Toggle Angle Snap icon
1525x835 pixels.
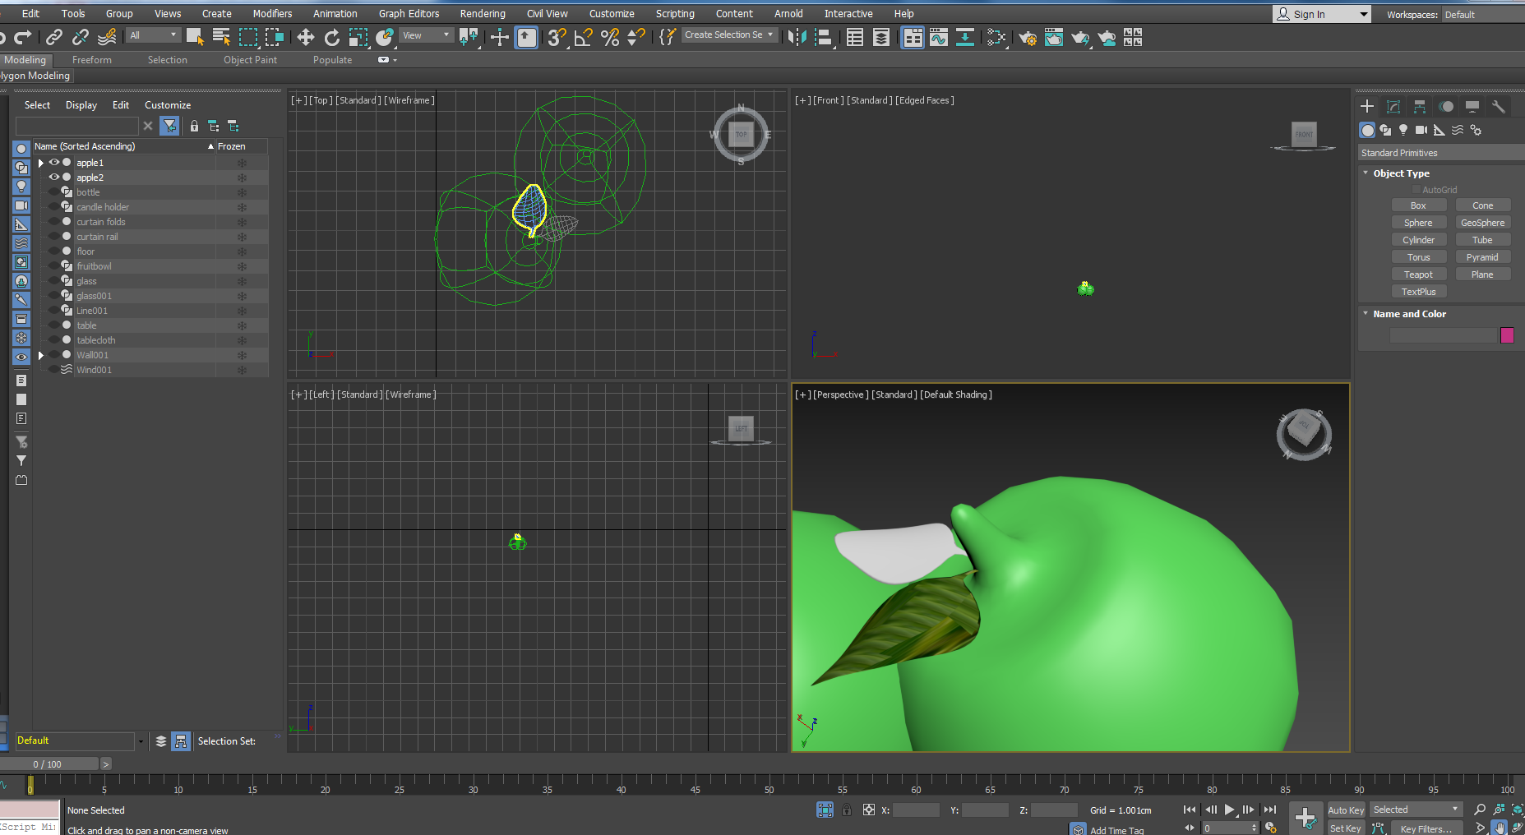coord(583,37)
